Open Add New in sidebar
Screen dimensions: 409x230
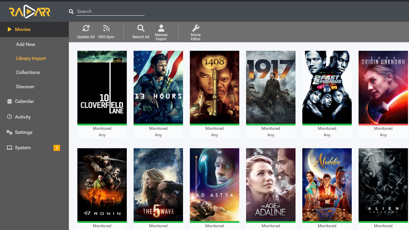pos(26,44)
